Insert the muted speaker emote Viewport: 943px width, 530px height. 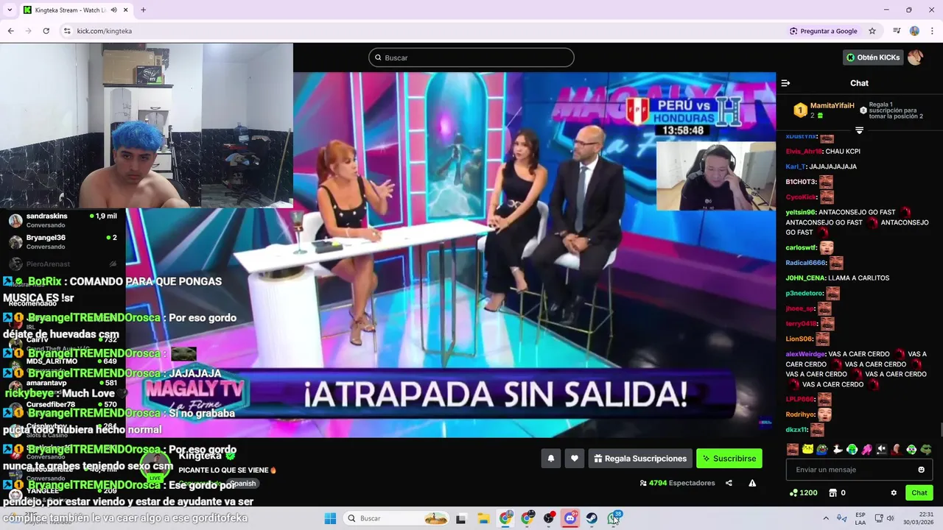point(882,449)
